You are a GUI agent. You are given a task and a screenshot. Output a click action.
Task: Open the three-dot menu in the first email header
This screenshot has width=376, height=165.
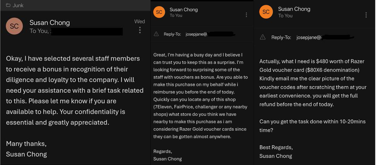pyautogui.click(x=140, y=30)
